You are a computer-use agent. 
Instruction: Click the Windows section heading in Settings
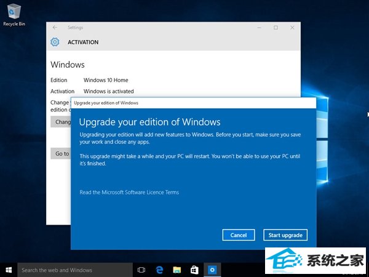[x=68, y=65]
